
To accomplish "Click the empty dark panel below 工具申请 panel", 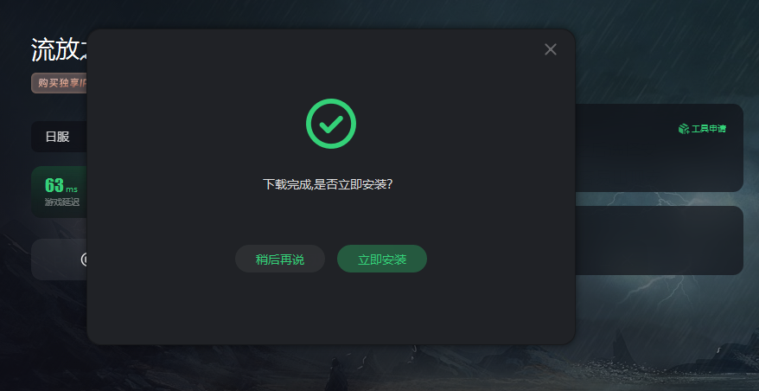I will 659,240.
